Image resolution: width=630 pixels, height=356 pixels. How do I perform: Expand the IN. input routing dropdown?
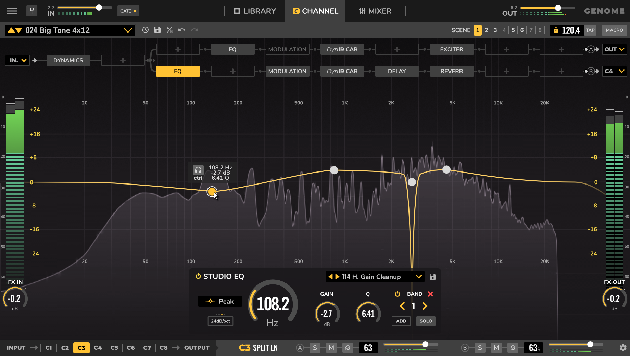pyautogui.click(x=17, y=60)
